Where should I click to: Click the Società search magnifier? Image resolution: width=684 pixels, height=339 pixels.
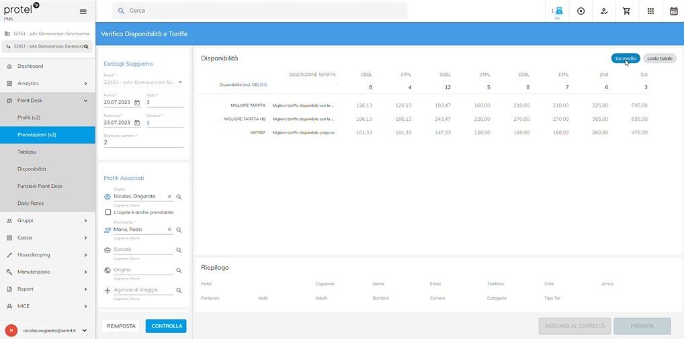pyautogui.click(x=179, y=250)
